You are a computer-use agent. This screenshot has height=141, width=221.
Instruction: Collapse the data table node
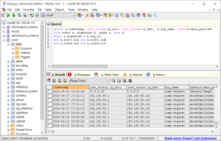tap(9, 44)
